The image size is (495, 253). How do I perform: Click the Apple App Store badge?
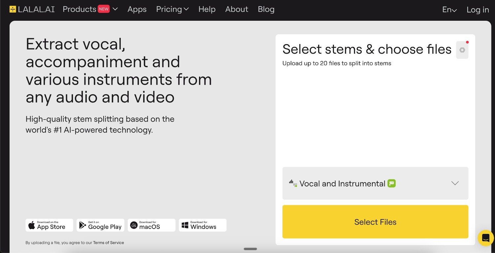point(49,225)
